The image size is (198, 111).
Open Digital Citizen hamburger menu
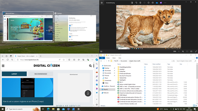[x=3, y=66]
